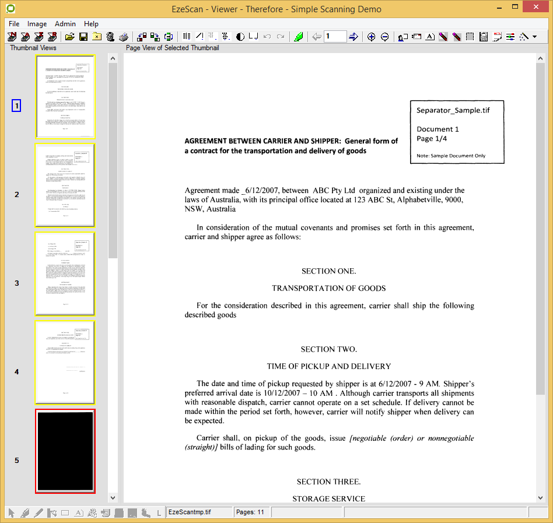Click the first scanner icon marked N
Image resolution: width=553 pixels, height=523 pixels.
pos(12,37)
